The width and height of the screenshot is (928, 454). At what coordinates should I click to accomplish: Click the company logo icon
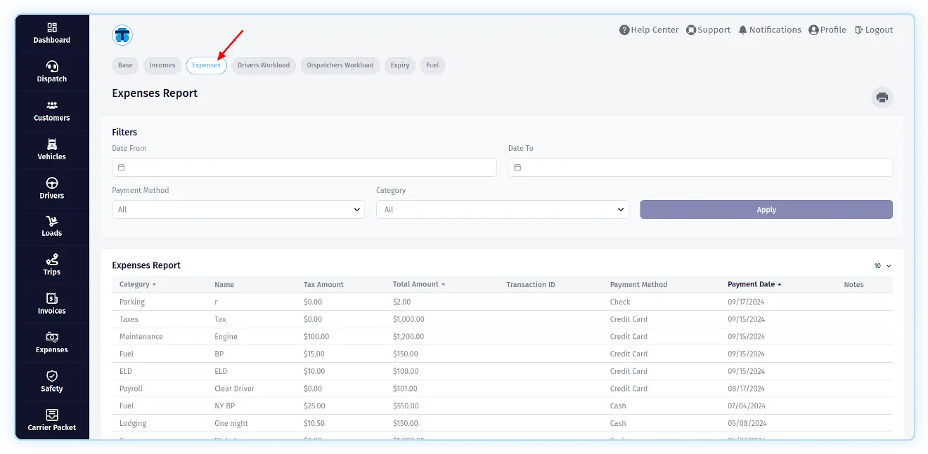[122, 35]
